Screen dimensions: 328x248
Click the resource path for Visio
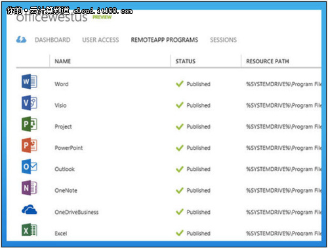click(x=284, y=105)
